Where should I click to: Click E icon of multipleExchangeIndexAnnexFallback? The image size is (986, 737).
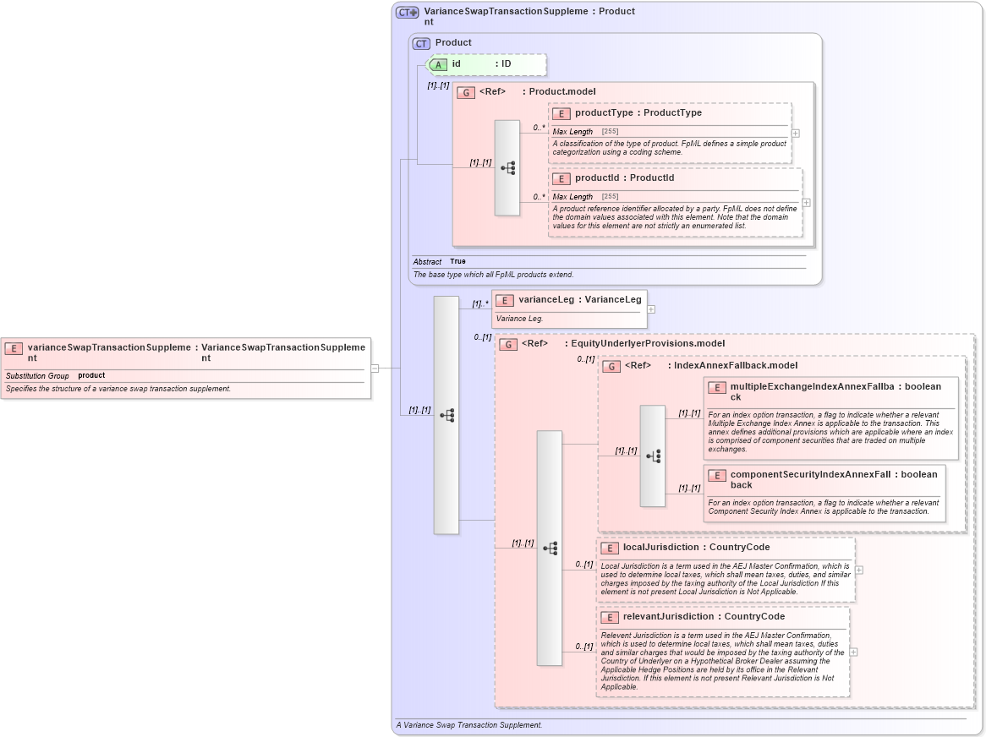click(716, 388)
